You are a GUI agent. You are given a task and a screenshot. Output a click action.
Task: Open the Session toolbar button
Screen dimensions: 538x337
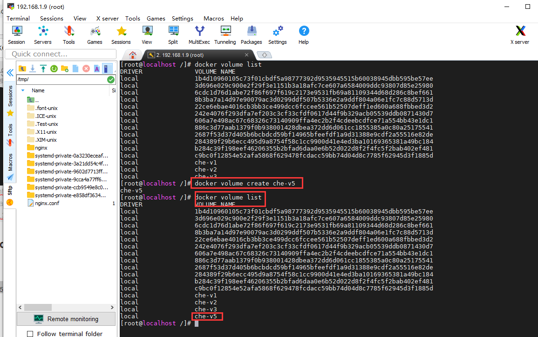coord(16,35)
